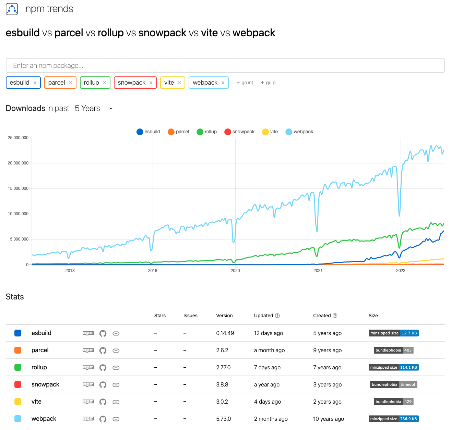Add suggested package gulp
Image resolution: width=451 pixels, height=430 pixels.
coord(268,83)
